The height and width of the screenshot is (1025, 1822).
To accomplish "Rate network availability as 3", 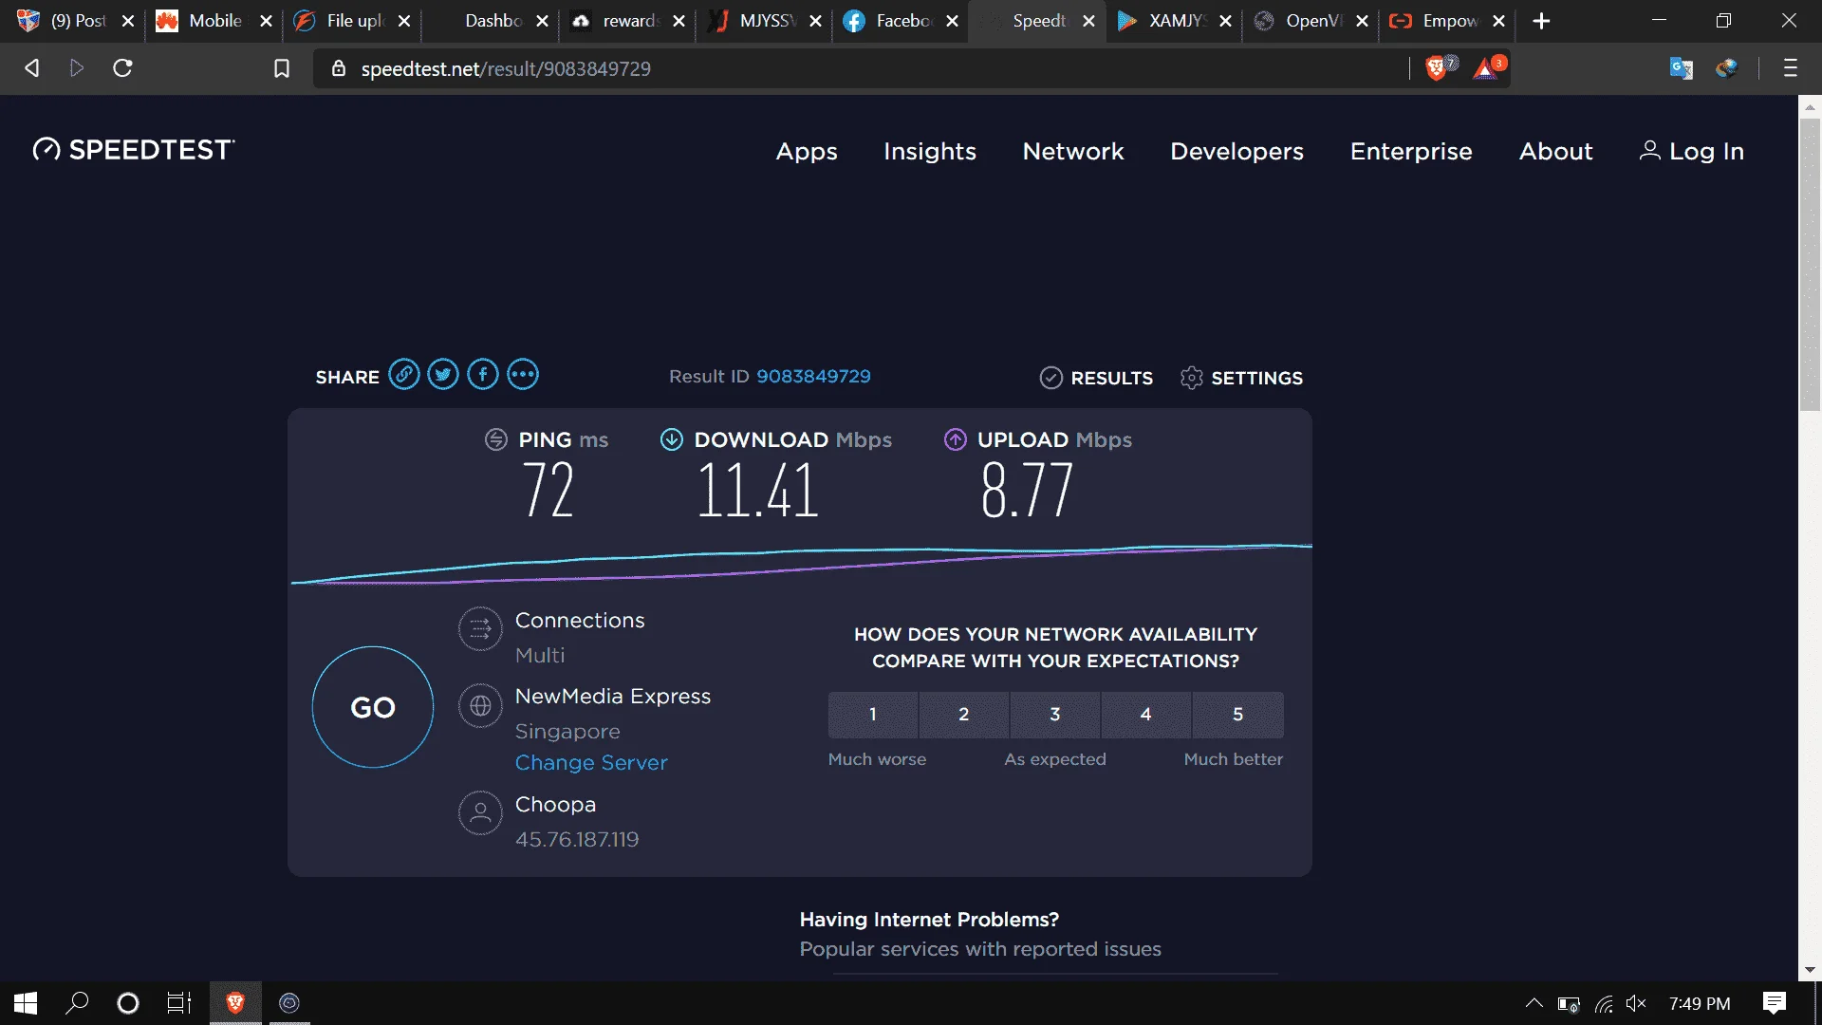I will tap(1055, 715).
